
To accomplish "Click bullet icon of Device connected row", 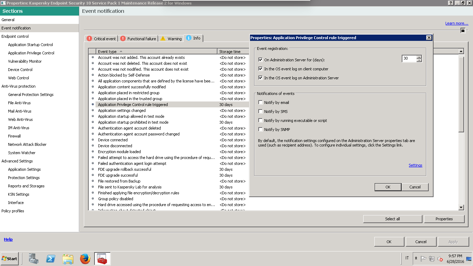I will [92, 140].
